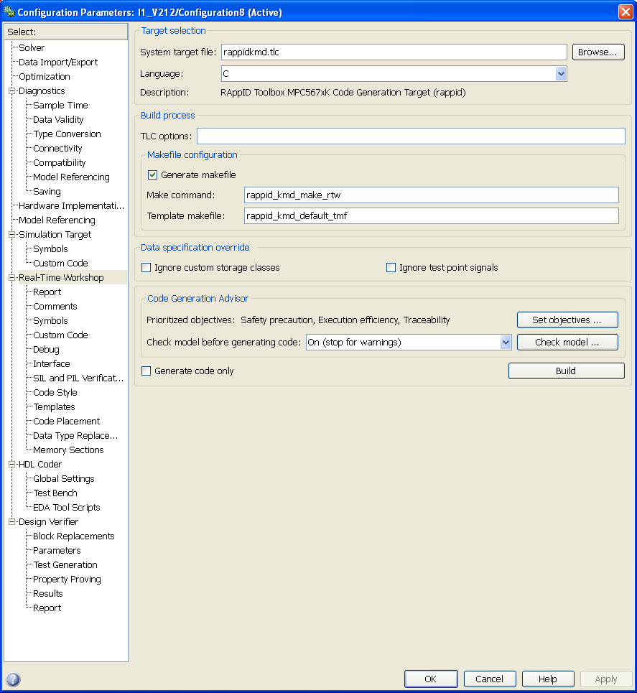Viewport: 637px width, 693px height.
Task: Collapse the Real-Time Workshop tree node
Action: (x=12, y=277)
